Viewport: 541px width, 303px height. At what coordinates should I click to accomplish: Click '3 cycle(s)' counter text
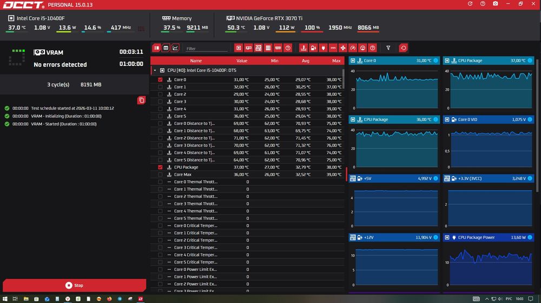pos(58,84)
